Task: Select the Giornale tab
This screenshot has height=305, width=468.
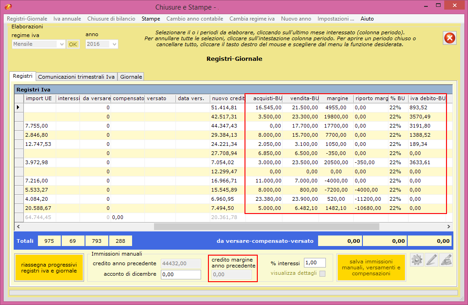Action: point(131,77)
